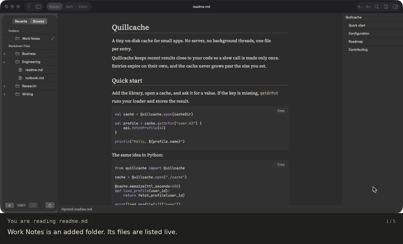This screenshot has width=403, height=244.
Task: Click the runbook.md file icon in the sidebar
Action: pyautogui.click(x=20, y=78)
